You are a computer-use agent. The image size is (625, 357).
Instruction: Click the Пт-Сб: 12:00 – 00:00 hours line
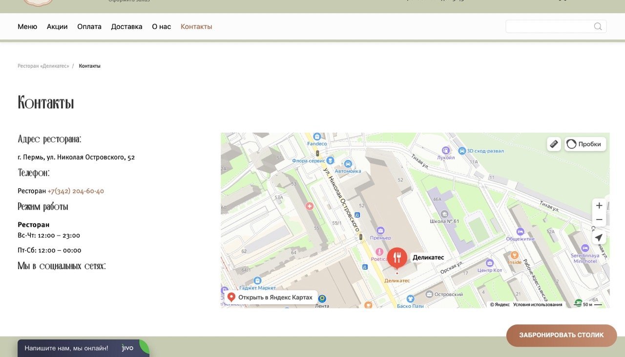coord(49,250)
